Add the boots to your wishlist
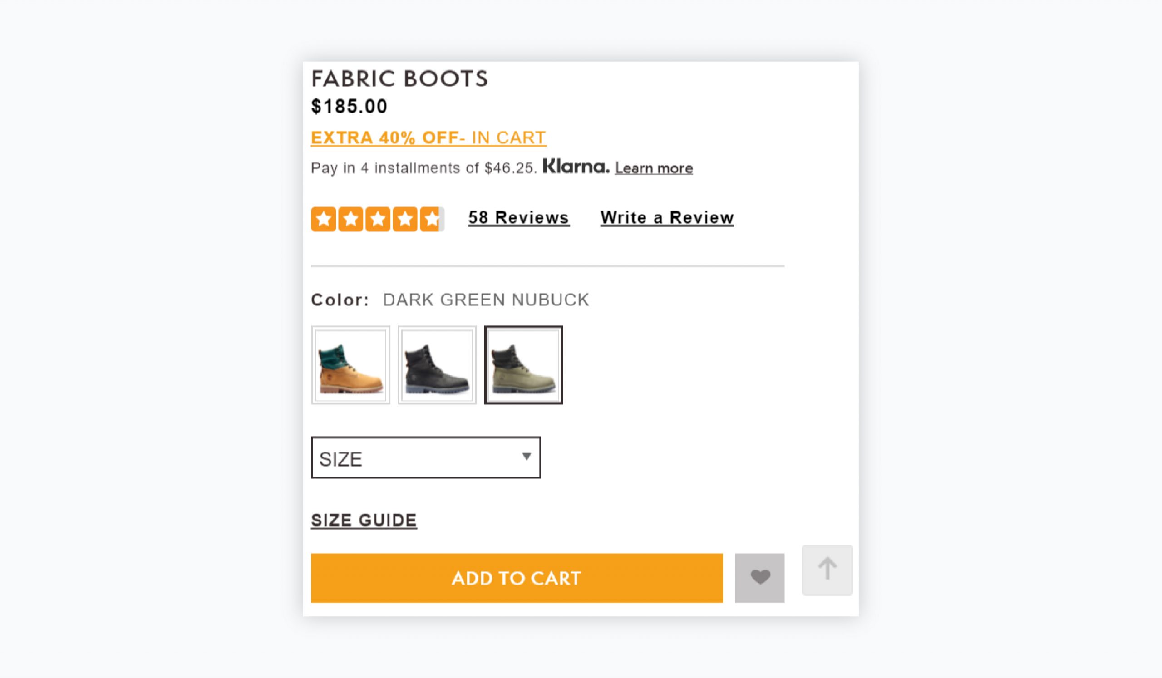This screenshot has height=678, width=1162. (759, 577)
